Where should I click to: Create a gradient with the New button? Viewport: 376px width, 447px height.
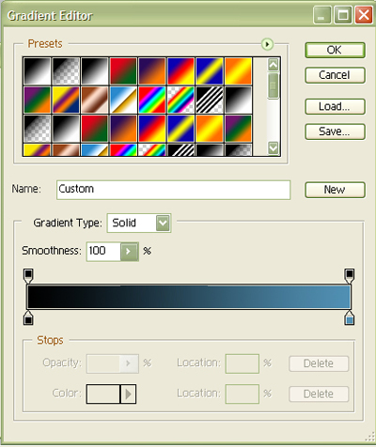click(x=335, y=190)
